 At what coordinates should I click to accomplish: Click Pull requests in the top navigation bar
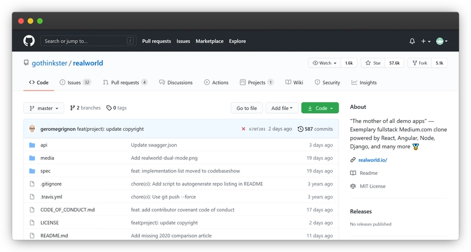(x=157, y=41)
